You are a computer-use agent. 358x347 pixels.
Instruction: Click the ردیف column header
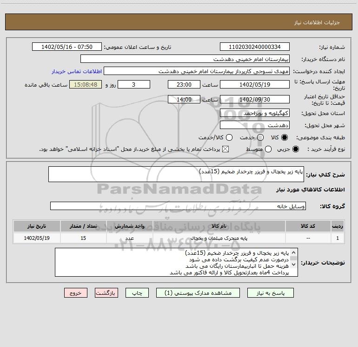pyautogui.click(x=338, y=226)
